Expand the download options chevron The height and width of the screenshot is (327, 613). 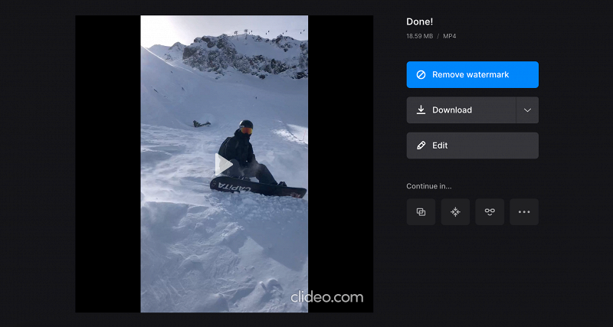click(527, 110)
